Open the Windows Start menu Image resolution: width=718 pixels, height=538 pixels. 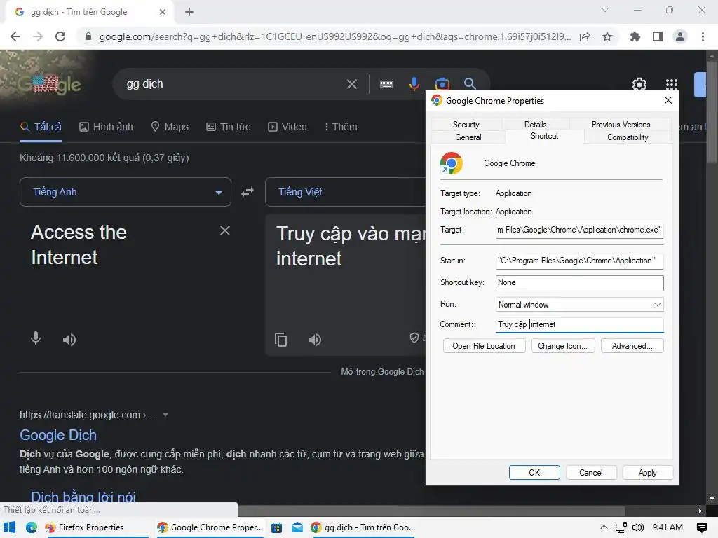[10, 527]
